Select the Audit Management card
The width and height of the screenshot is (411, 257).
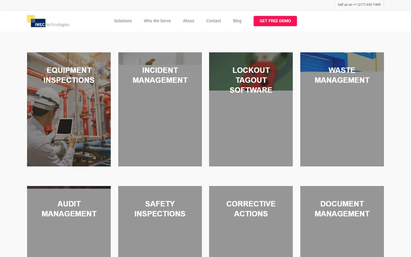click(69, 222)
